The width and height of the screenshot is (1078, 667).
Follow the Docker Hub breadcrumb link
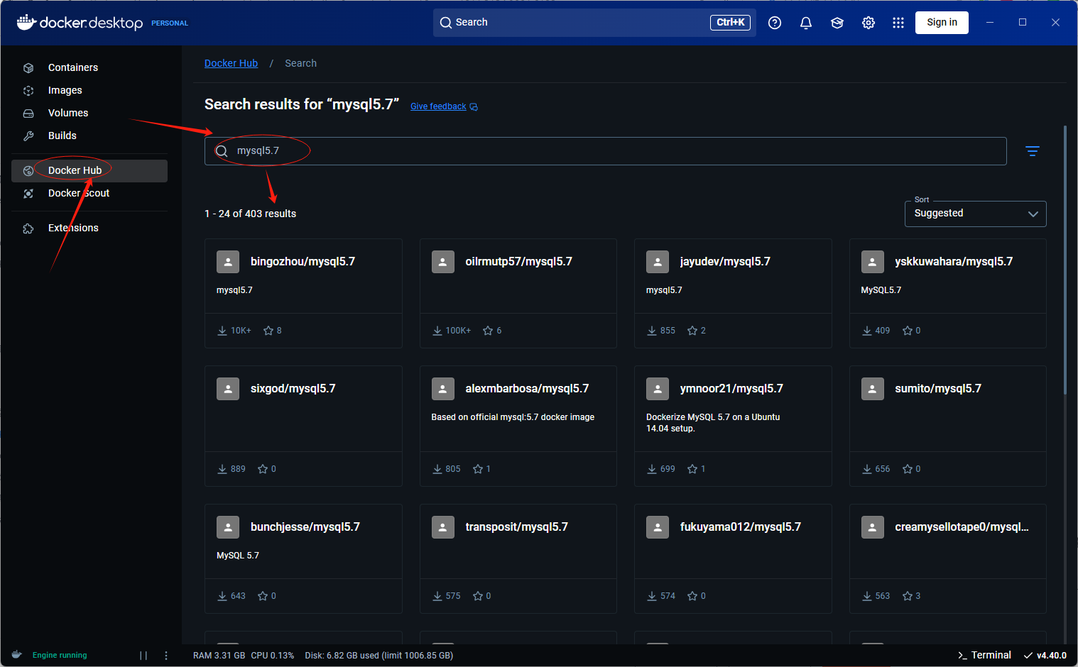231,63
